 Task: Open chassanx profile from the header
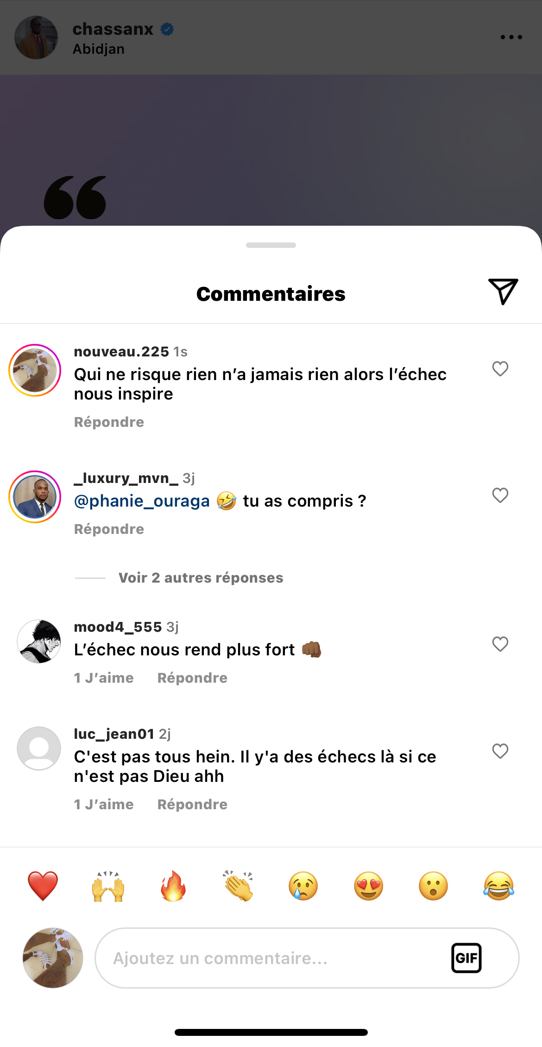(x=113, y=29)
